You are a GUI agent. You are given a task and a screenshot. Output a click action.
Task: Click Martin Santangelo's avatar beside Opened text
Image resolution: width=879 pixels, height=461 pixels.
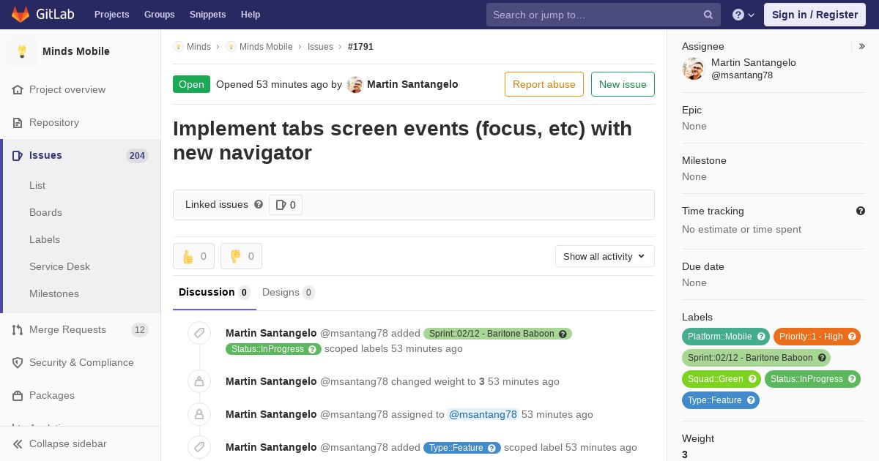click(x=355, y=85)
